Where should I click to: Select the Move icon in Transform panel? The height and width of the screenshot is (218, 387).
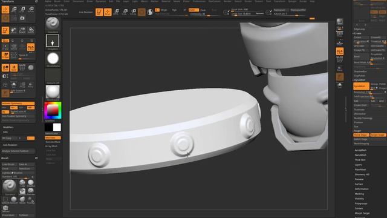click(x=14, y=10)
